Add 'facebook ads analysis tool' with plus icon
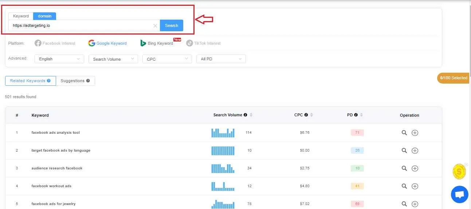This screenshot has width=471, height=209. click(415, 133)
